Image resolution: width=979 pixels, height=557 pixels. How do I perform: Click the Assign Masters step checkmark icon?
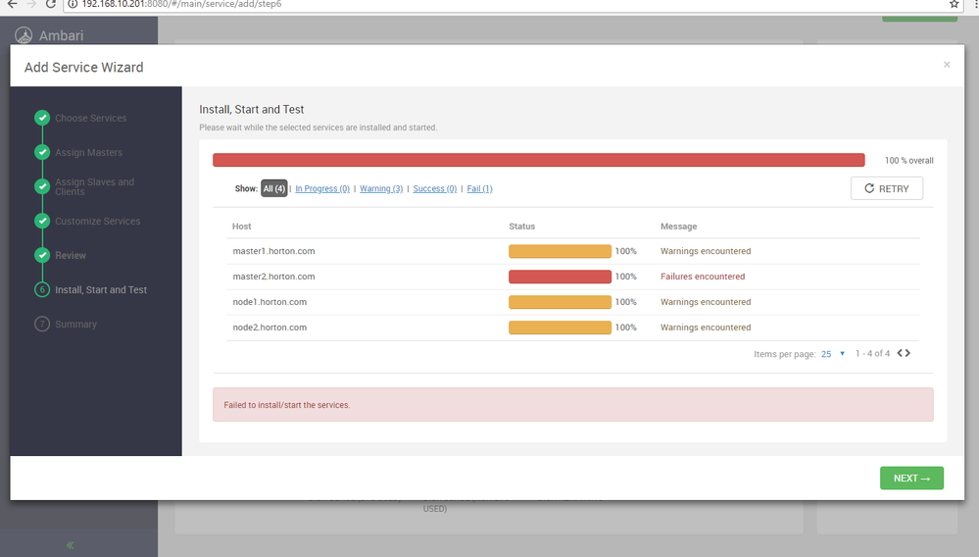pos(42,152)
